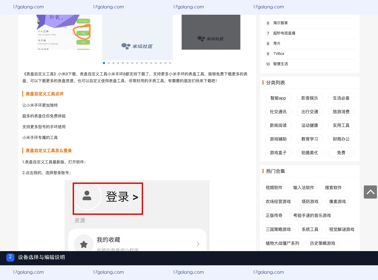
Task: Select the 拍摄美化 category tag
Action: [310, 153]
